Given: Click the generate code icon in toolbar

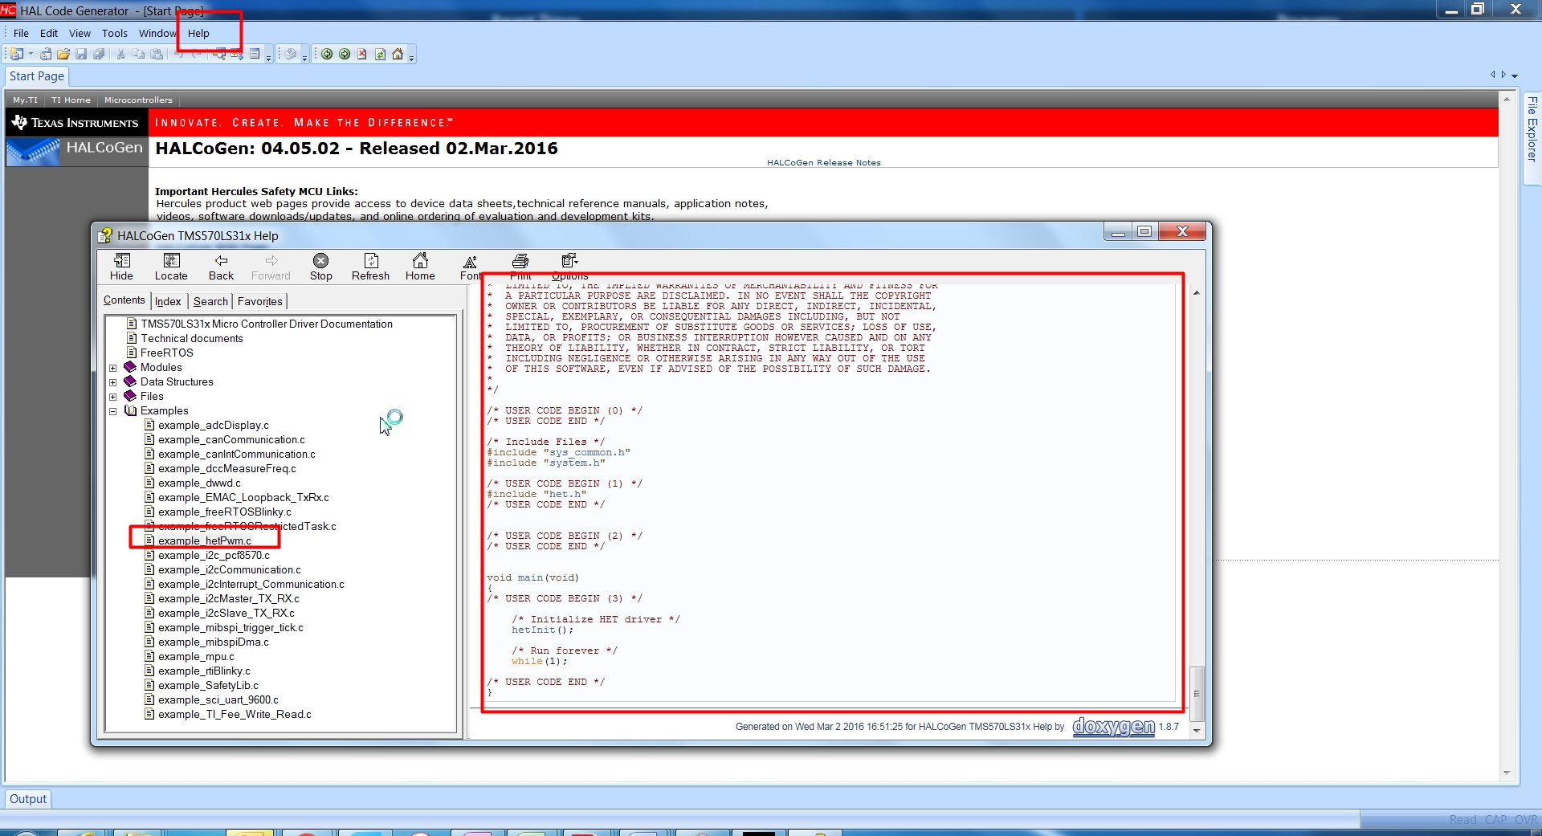Looking at the screenshot, I should (291, 54).
